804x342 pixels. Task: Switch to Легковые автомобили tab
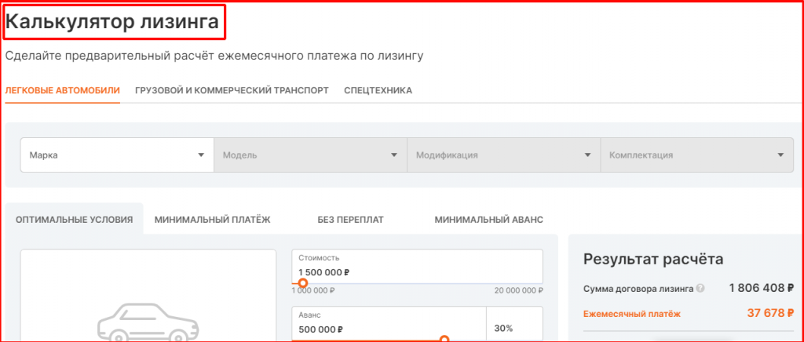pos(62,90)
